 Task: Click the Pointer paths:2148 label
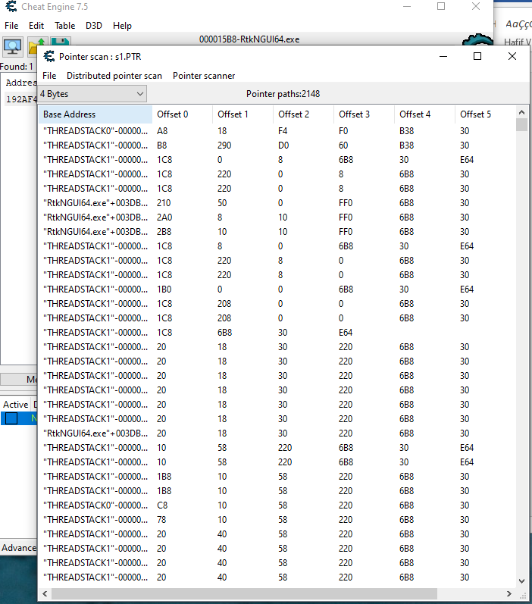283,94
